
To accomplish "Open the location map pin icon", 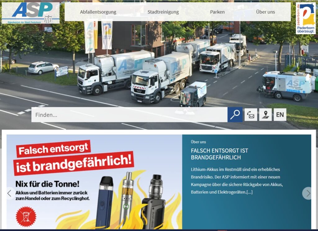I will [x=265, y=115].
